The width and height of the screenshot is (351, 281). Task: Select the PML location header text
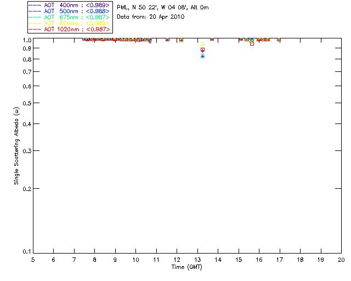pyautogui.click(x=163, y=8)
